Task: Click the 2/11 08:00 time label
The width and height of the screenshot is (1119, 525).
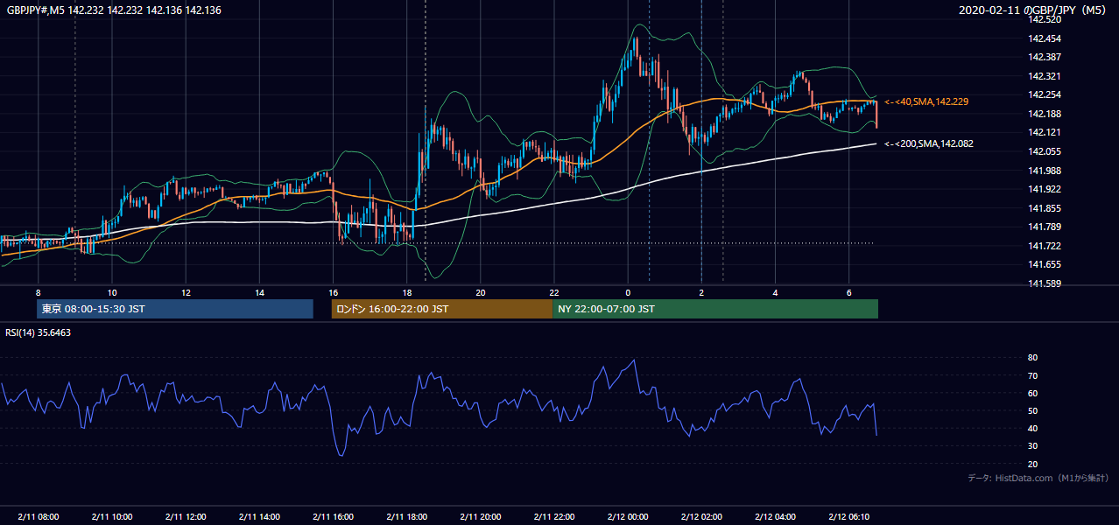Action: pos(38,516)
